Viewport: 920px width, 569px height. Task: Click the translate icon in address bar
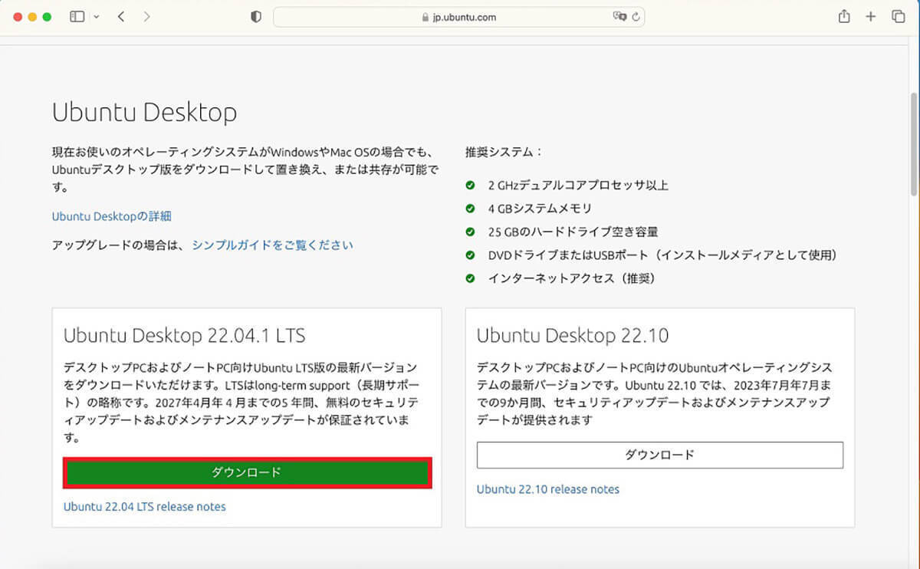tap(619, 17)
